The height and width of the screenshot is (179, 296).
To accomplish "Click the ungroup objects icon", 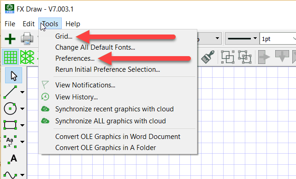I will click(245, 57).
